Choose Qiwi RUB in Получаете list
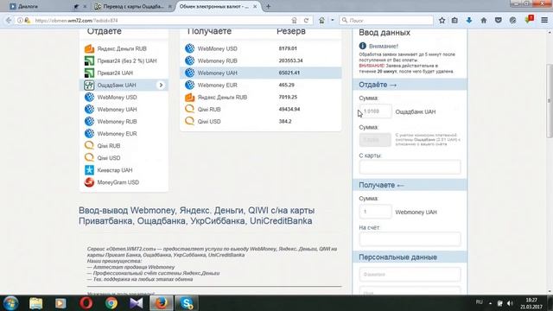 (261, 110)
